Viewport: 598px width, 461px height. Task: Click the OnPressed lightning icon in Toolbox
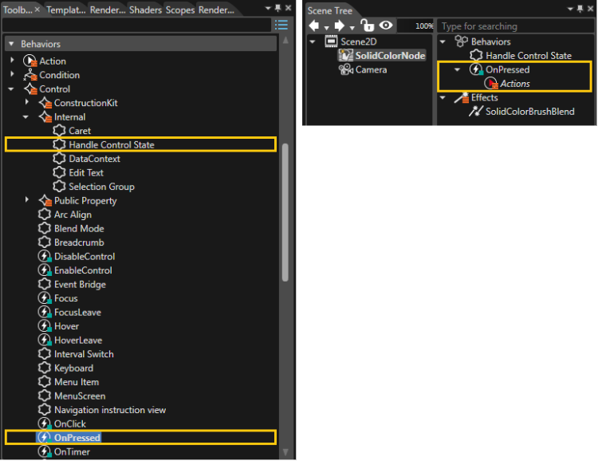45,437
